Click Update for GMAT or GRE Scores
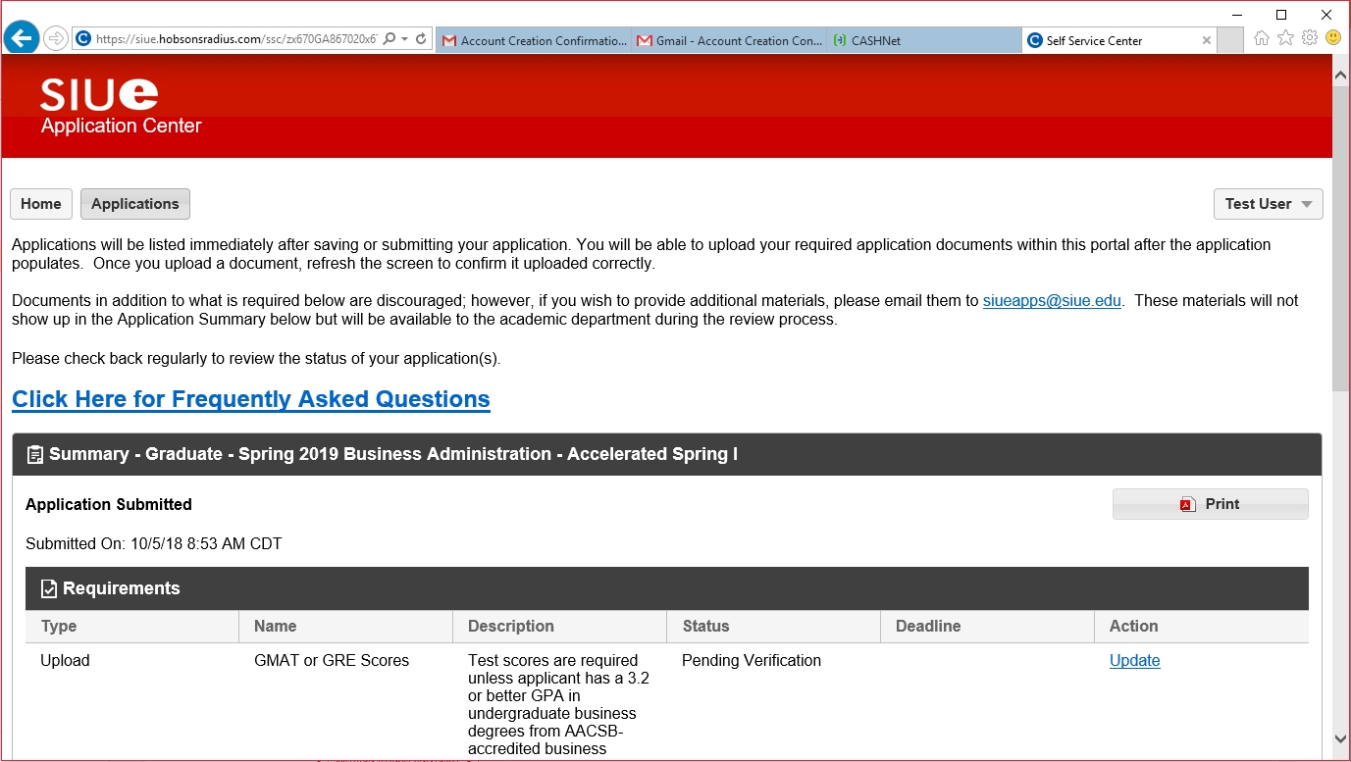Screen dimensions: 1351x762 (1134, 661)
